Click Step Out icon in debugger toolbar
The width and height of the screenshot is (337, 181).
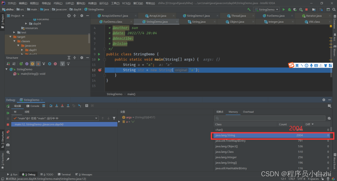click(x=68, y=106)
